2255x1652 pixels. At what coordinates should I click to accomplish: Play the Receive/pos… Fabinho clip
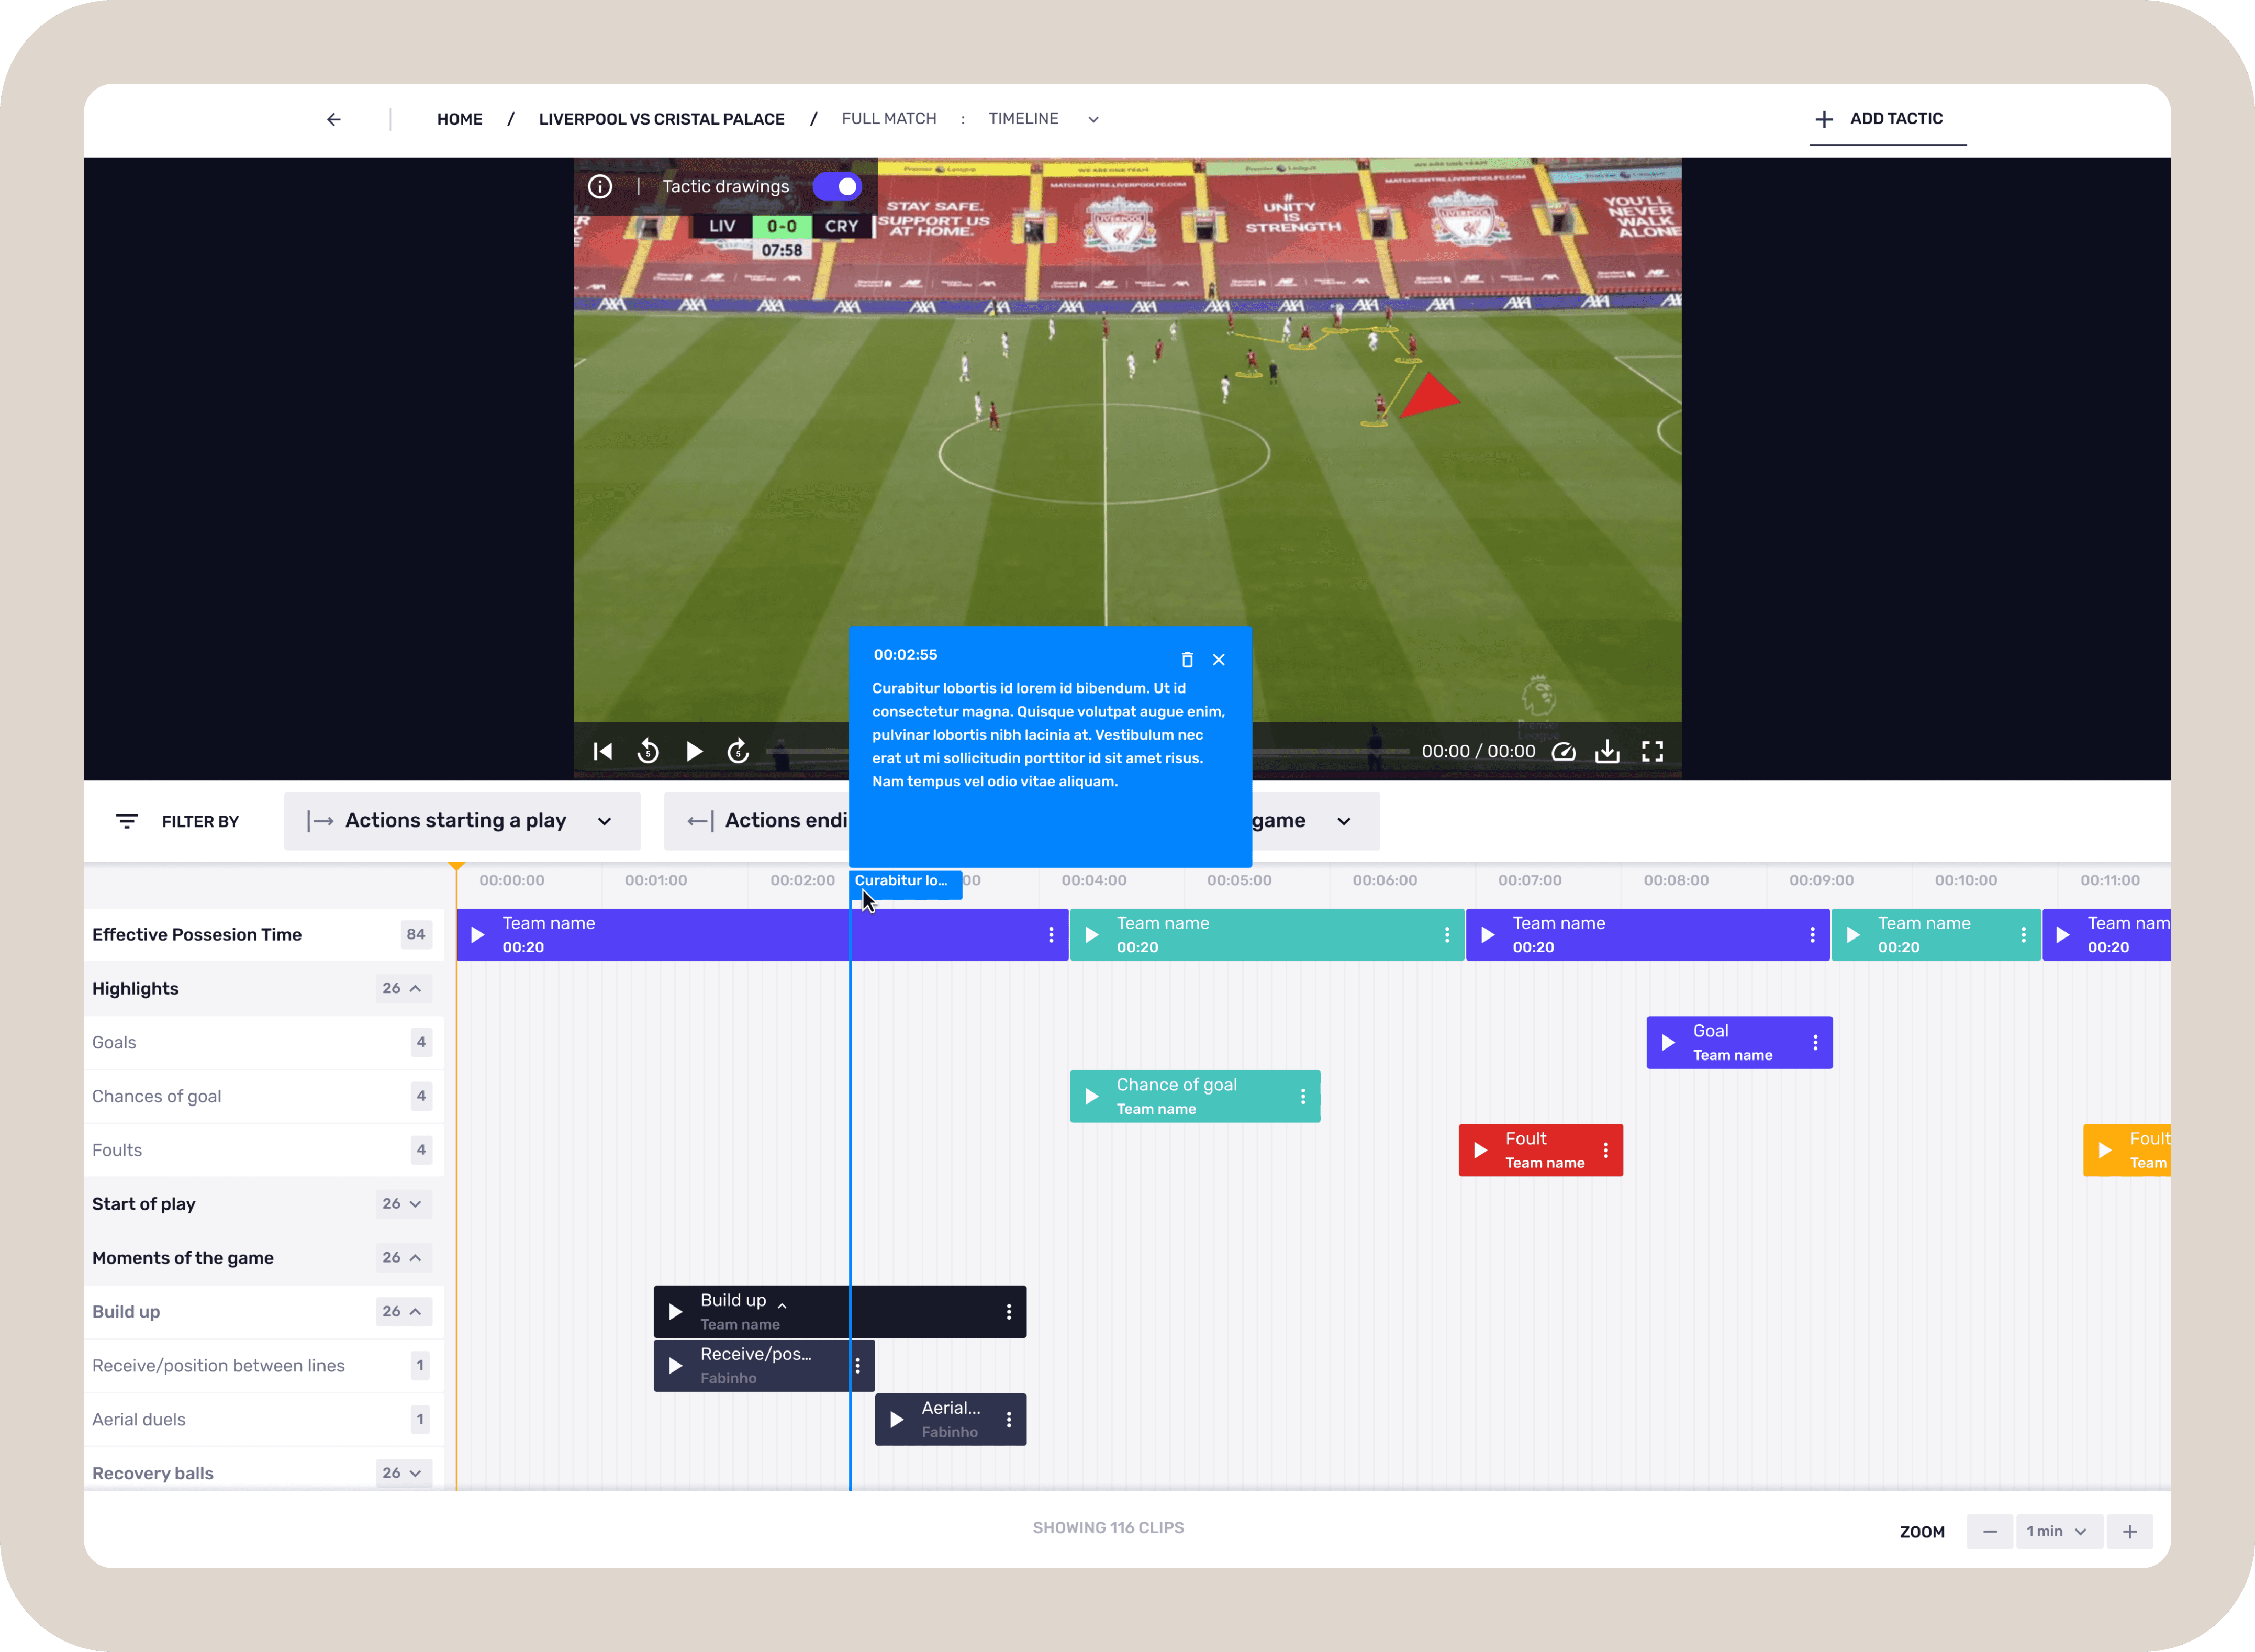click(676, 1366)
